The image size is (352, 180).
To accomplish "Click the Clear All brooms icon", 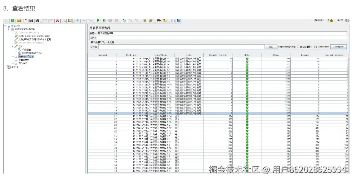I will [150, 20].
